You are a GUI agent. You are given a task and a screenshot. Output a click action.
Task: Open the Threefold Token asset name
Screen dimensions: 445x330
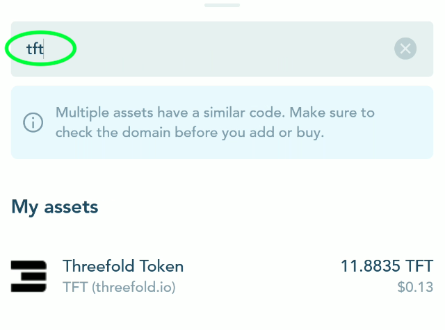coord(123,266)
